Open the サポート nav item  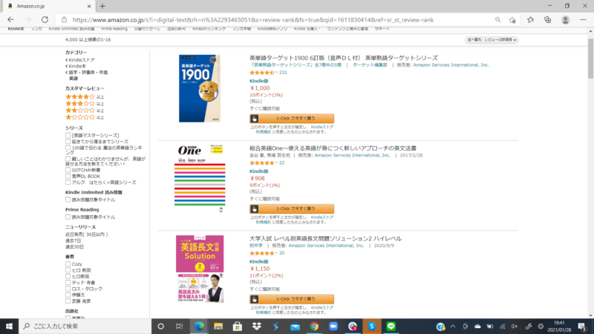pos(382,29)
